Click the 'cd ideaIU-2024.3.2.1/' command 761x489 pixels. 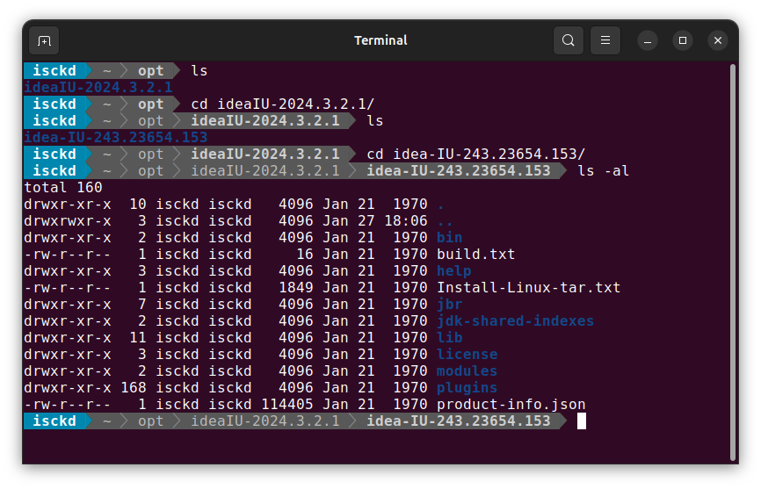[282, 104]
